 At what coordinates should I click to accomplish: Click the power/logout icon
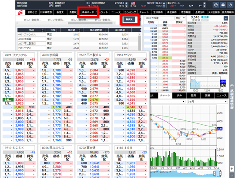coord(230,5)
